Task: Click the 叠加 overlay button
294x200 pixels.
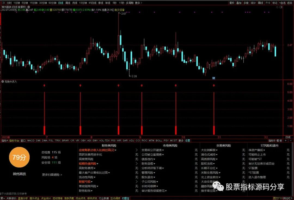Action: pyautogui.click(x=239, y=3)
